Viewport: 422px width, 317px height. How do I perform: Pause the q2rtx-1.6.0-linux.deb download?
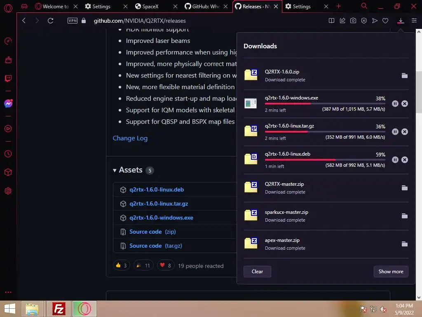coord(395,160)
